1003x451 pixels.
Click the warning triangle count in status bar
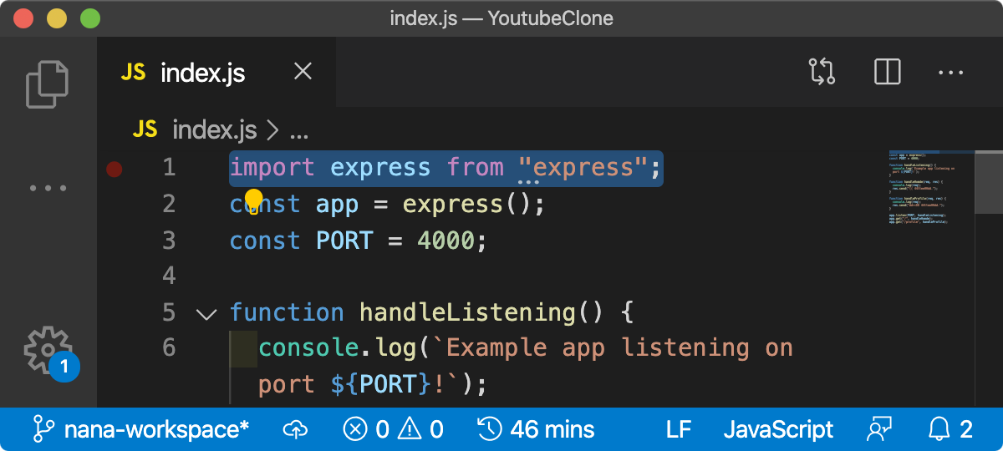[x=420, y=429]
